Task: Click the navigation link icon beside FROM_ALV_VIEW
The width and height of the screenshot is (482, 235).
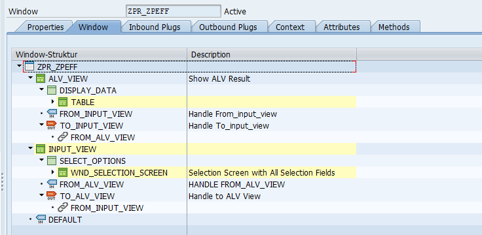Action: click(x=63, y=137)
